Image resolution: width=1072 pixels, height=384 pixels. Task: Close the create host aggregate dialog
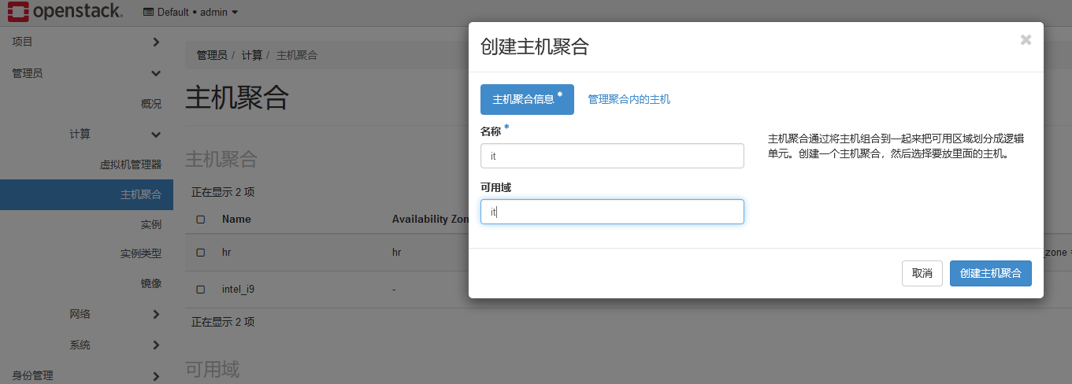1025,40
